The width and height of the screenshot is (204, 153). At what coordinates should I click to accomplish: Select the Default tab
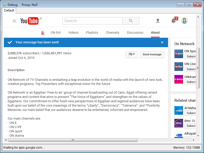(x=9, y=10)
